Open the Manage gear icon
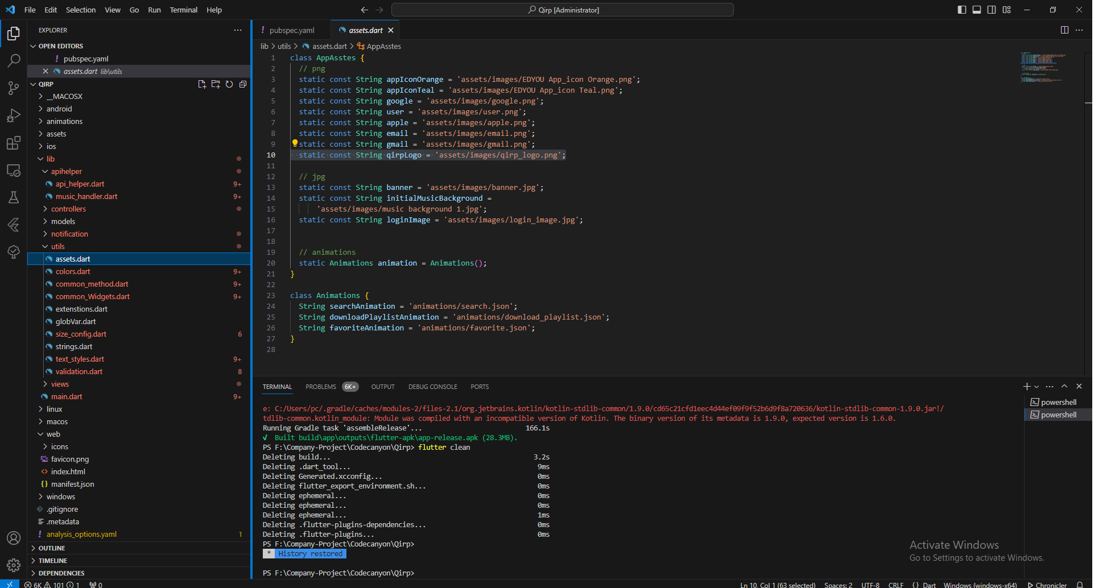Screen dimensions: 1115x588 click(x=14, y=565)
